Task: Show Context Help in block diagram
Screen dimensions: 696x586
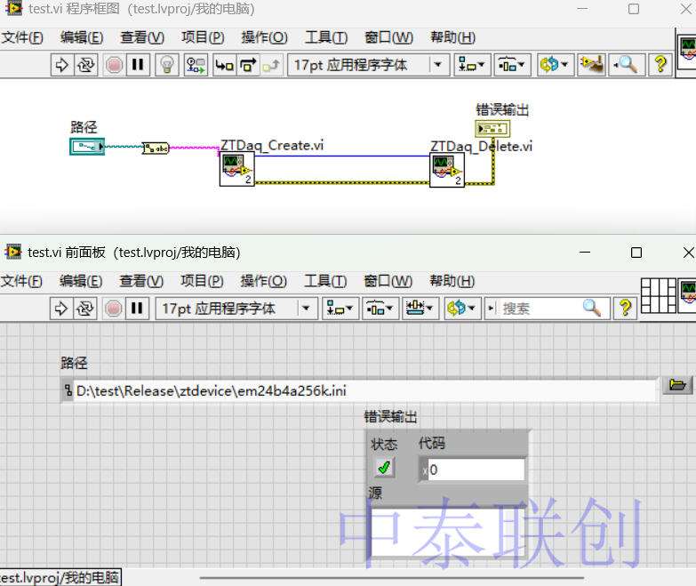Action: (x=660, y=65)
